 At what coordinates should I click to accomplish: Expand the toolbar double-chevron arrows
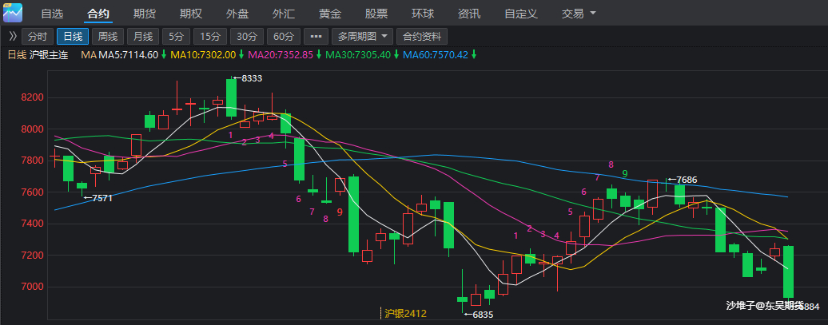coord(13,37)
